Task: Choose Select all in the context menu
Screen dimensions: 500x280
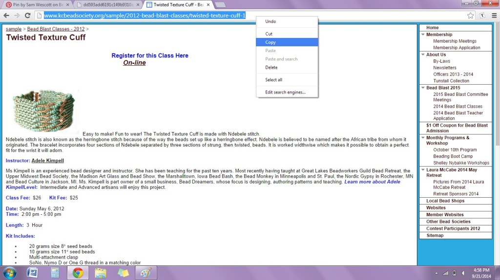Action: (x=273, y=80)
